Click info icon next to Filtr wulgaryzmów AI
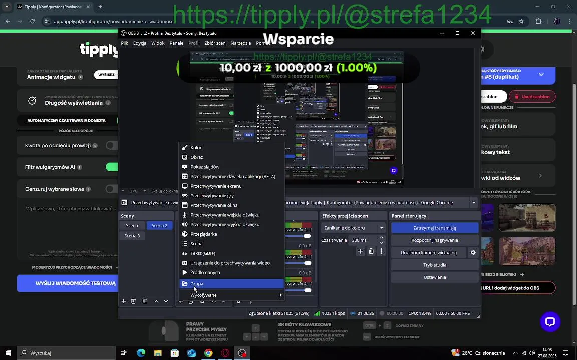Image resolution: width=577 pixels, height=360 pixels. click(80, 167)
